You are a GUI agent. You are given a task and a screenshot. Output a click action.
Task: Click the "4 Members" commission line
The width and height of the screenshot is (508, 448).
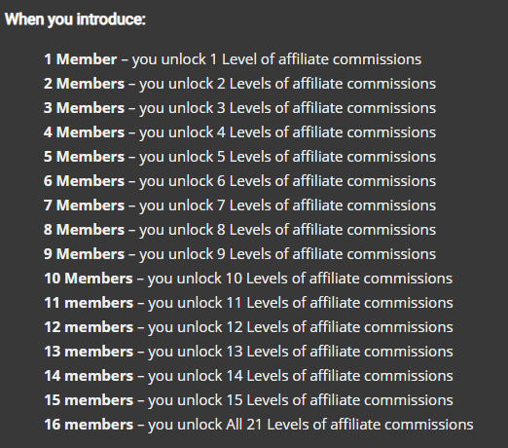coord(239,132)
